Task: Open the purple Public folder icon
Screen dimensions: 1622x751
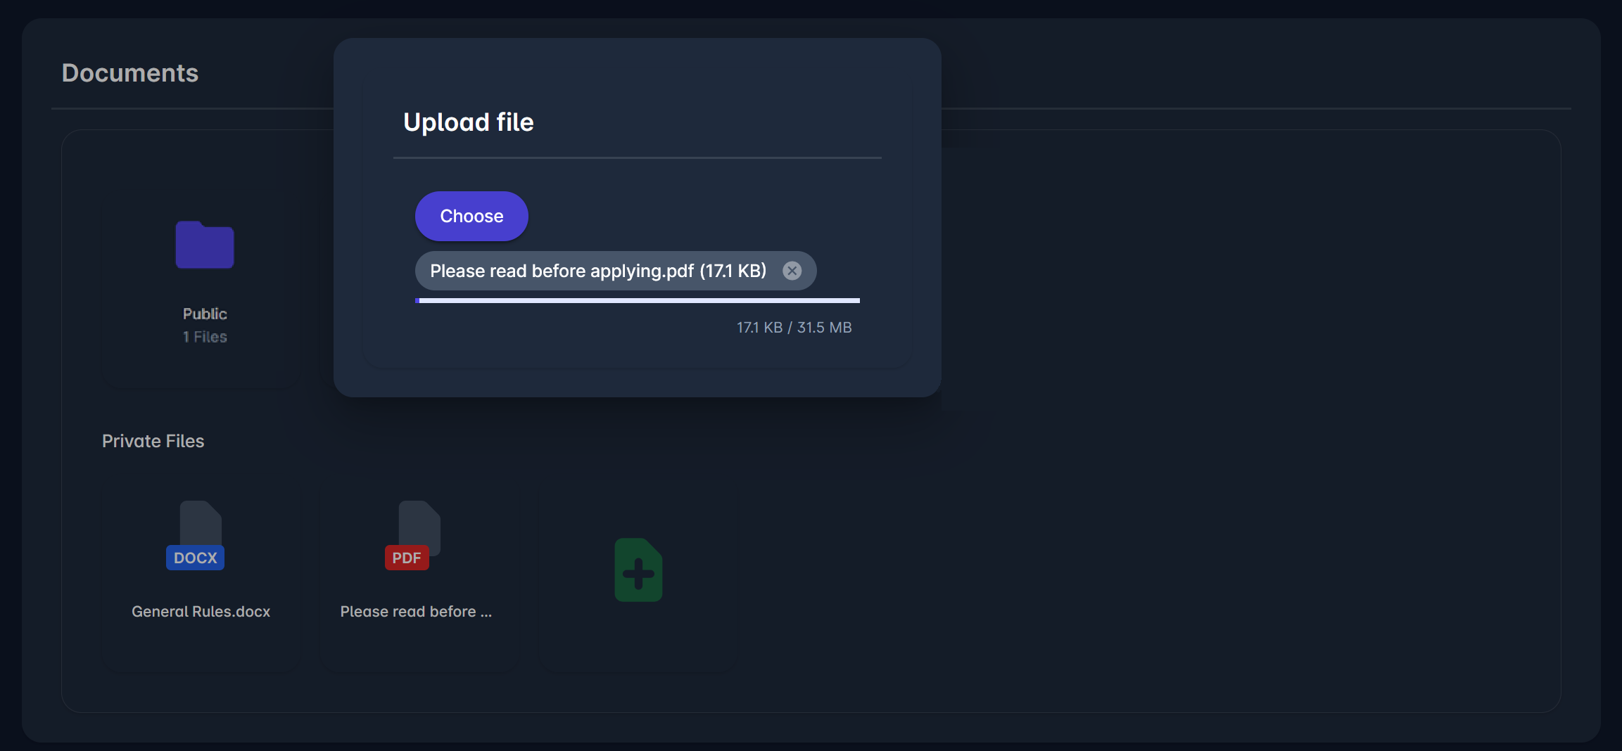Action: [204, 245]
